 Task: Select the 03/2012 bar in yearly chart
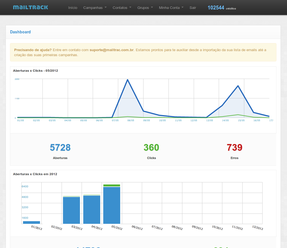tap(71, 210)
